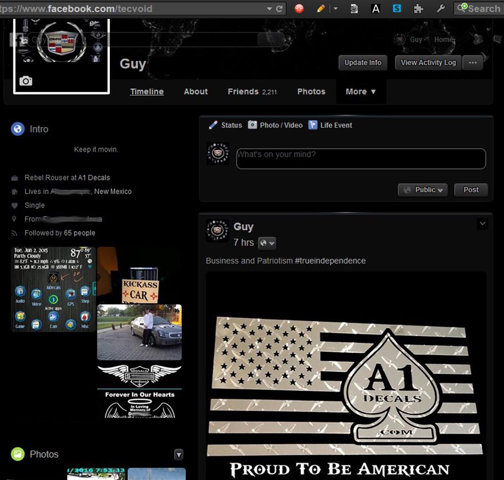Open the phone screenshot featured photo

pyautogui.click(x=54, y=289)
